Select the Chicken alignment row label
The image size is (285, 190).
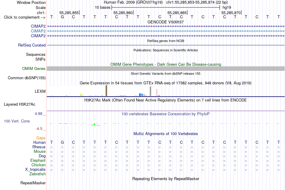click(x=38, y=165)
